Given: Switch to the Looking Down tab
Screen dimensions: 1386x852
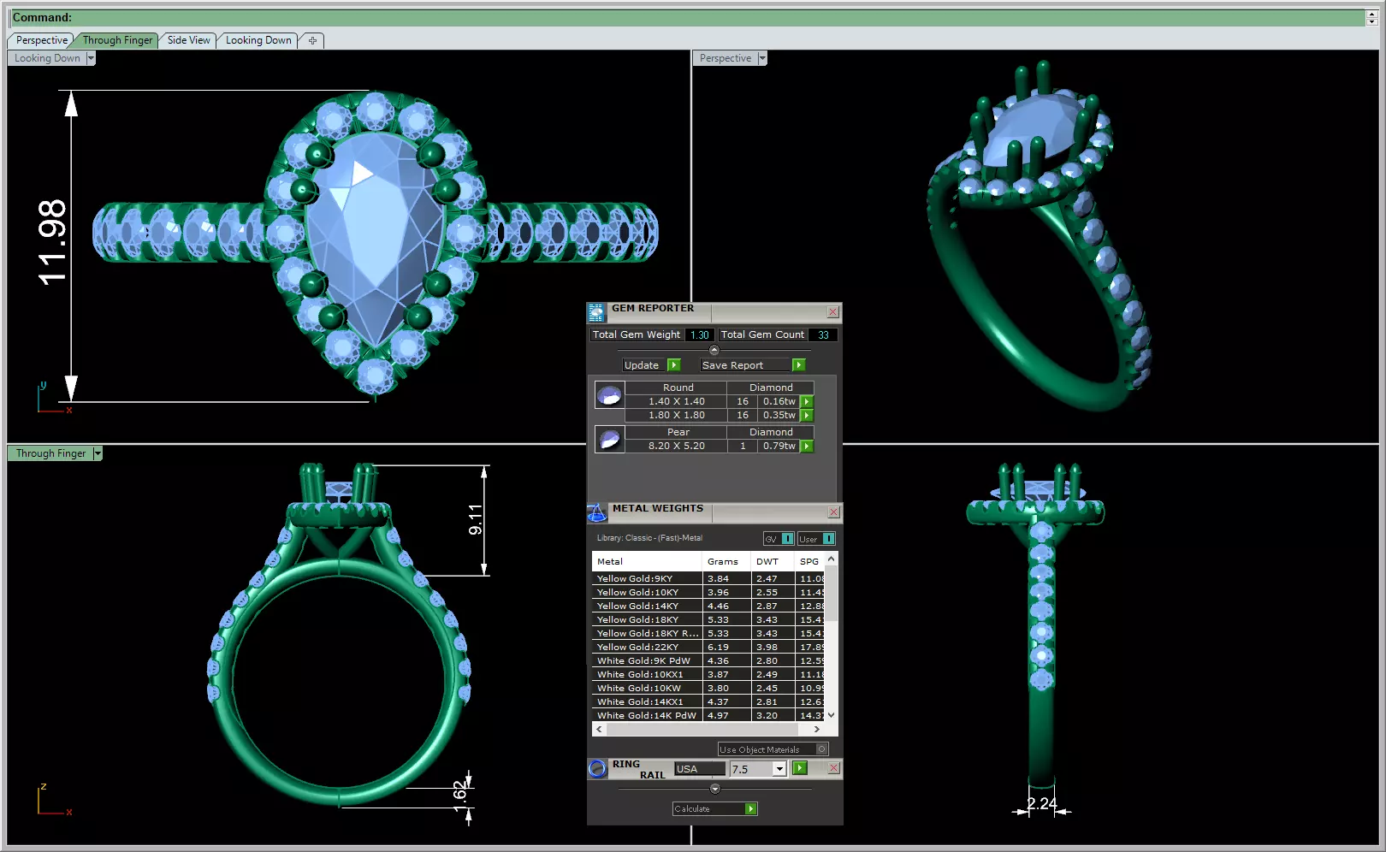Looking at the screenshot, I should click(258, 40).
